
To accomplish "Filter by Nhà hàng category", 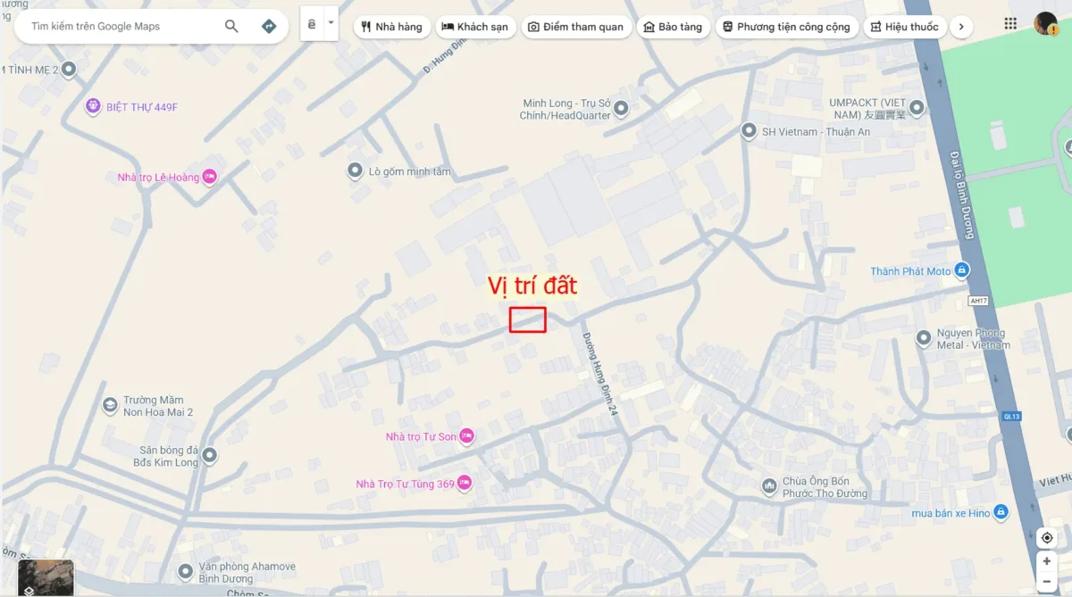I will 392,27.
